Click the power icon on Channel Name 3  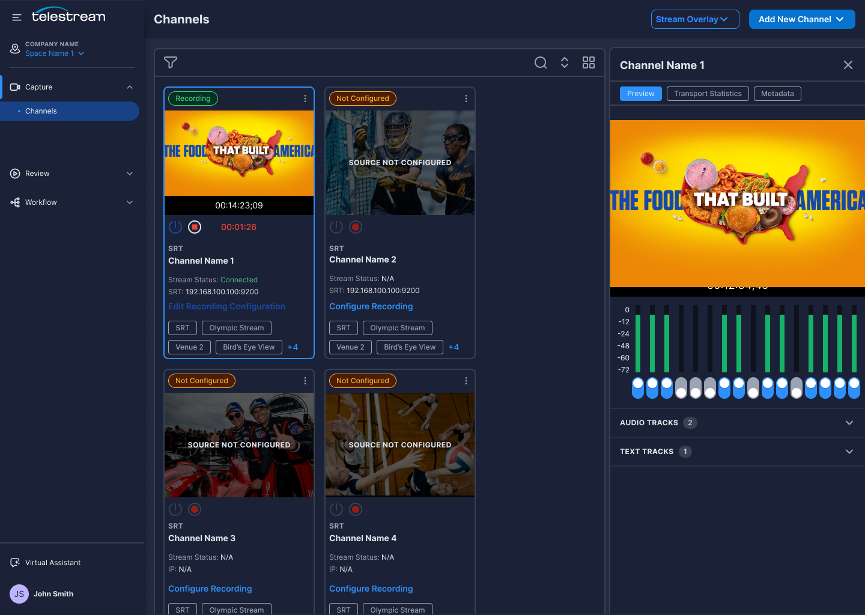point(175,509)
